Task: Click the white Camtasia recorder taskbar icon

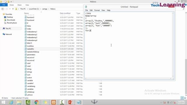Action: [x=62, y=102]
